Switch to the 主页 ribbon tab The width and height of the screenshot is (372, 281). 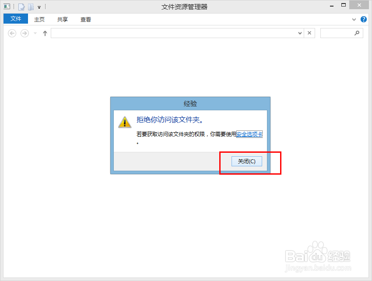(x=39, y=19)
